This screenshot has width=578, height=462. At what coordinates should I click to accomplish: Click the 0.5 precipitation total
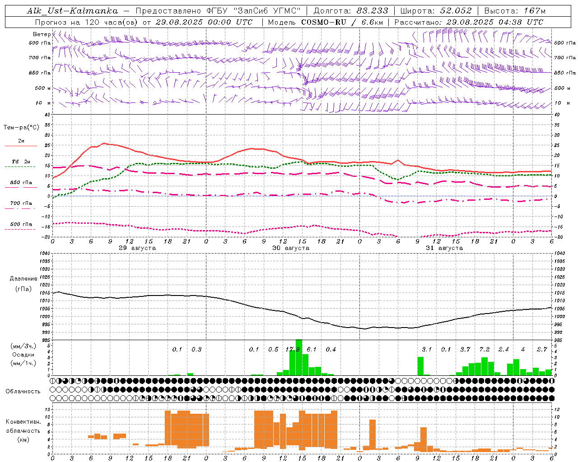[273, 350]
